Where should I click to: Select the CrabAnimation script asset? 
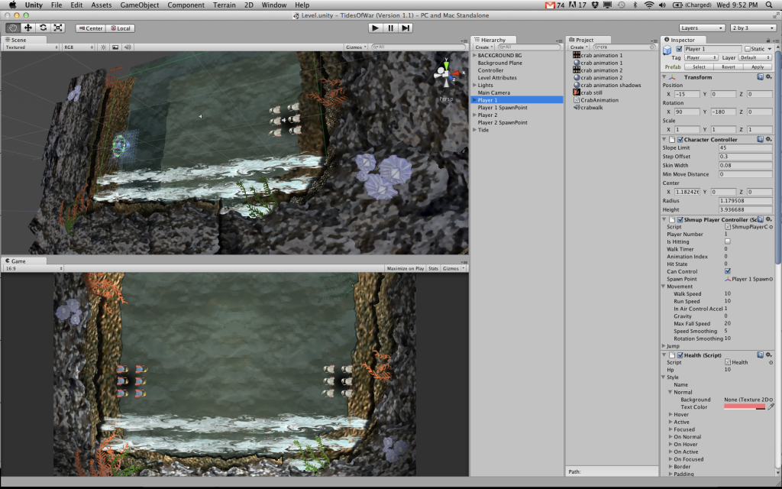click(599, 100)
